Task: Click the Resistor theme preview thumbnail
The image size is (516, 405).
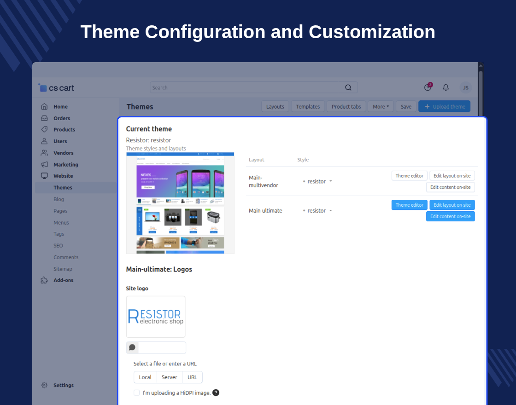Action: point(180,203)
